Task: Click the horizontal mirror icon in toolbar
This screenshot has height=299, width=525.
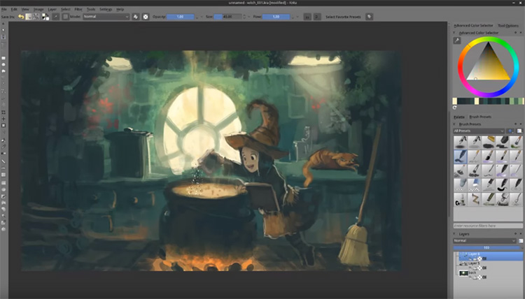Action: coord(307,17)
